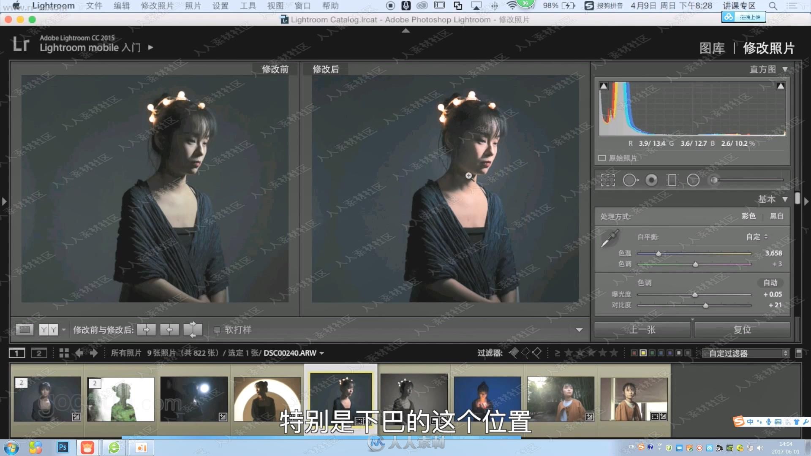Select the blue background portrait thumbnail

(487, 399)
